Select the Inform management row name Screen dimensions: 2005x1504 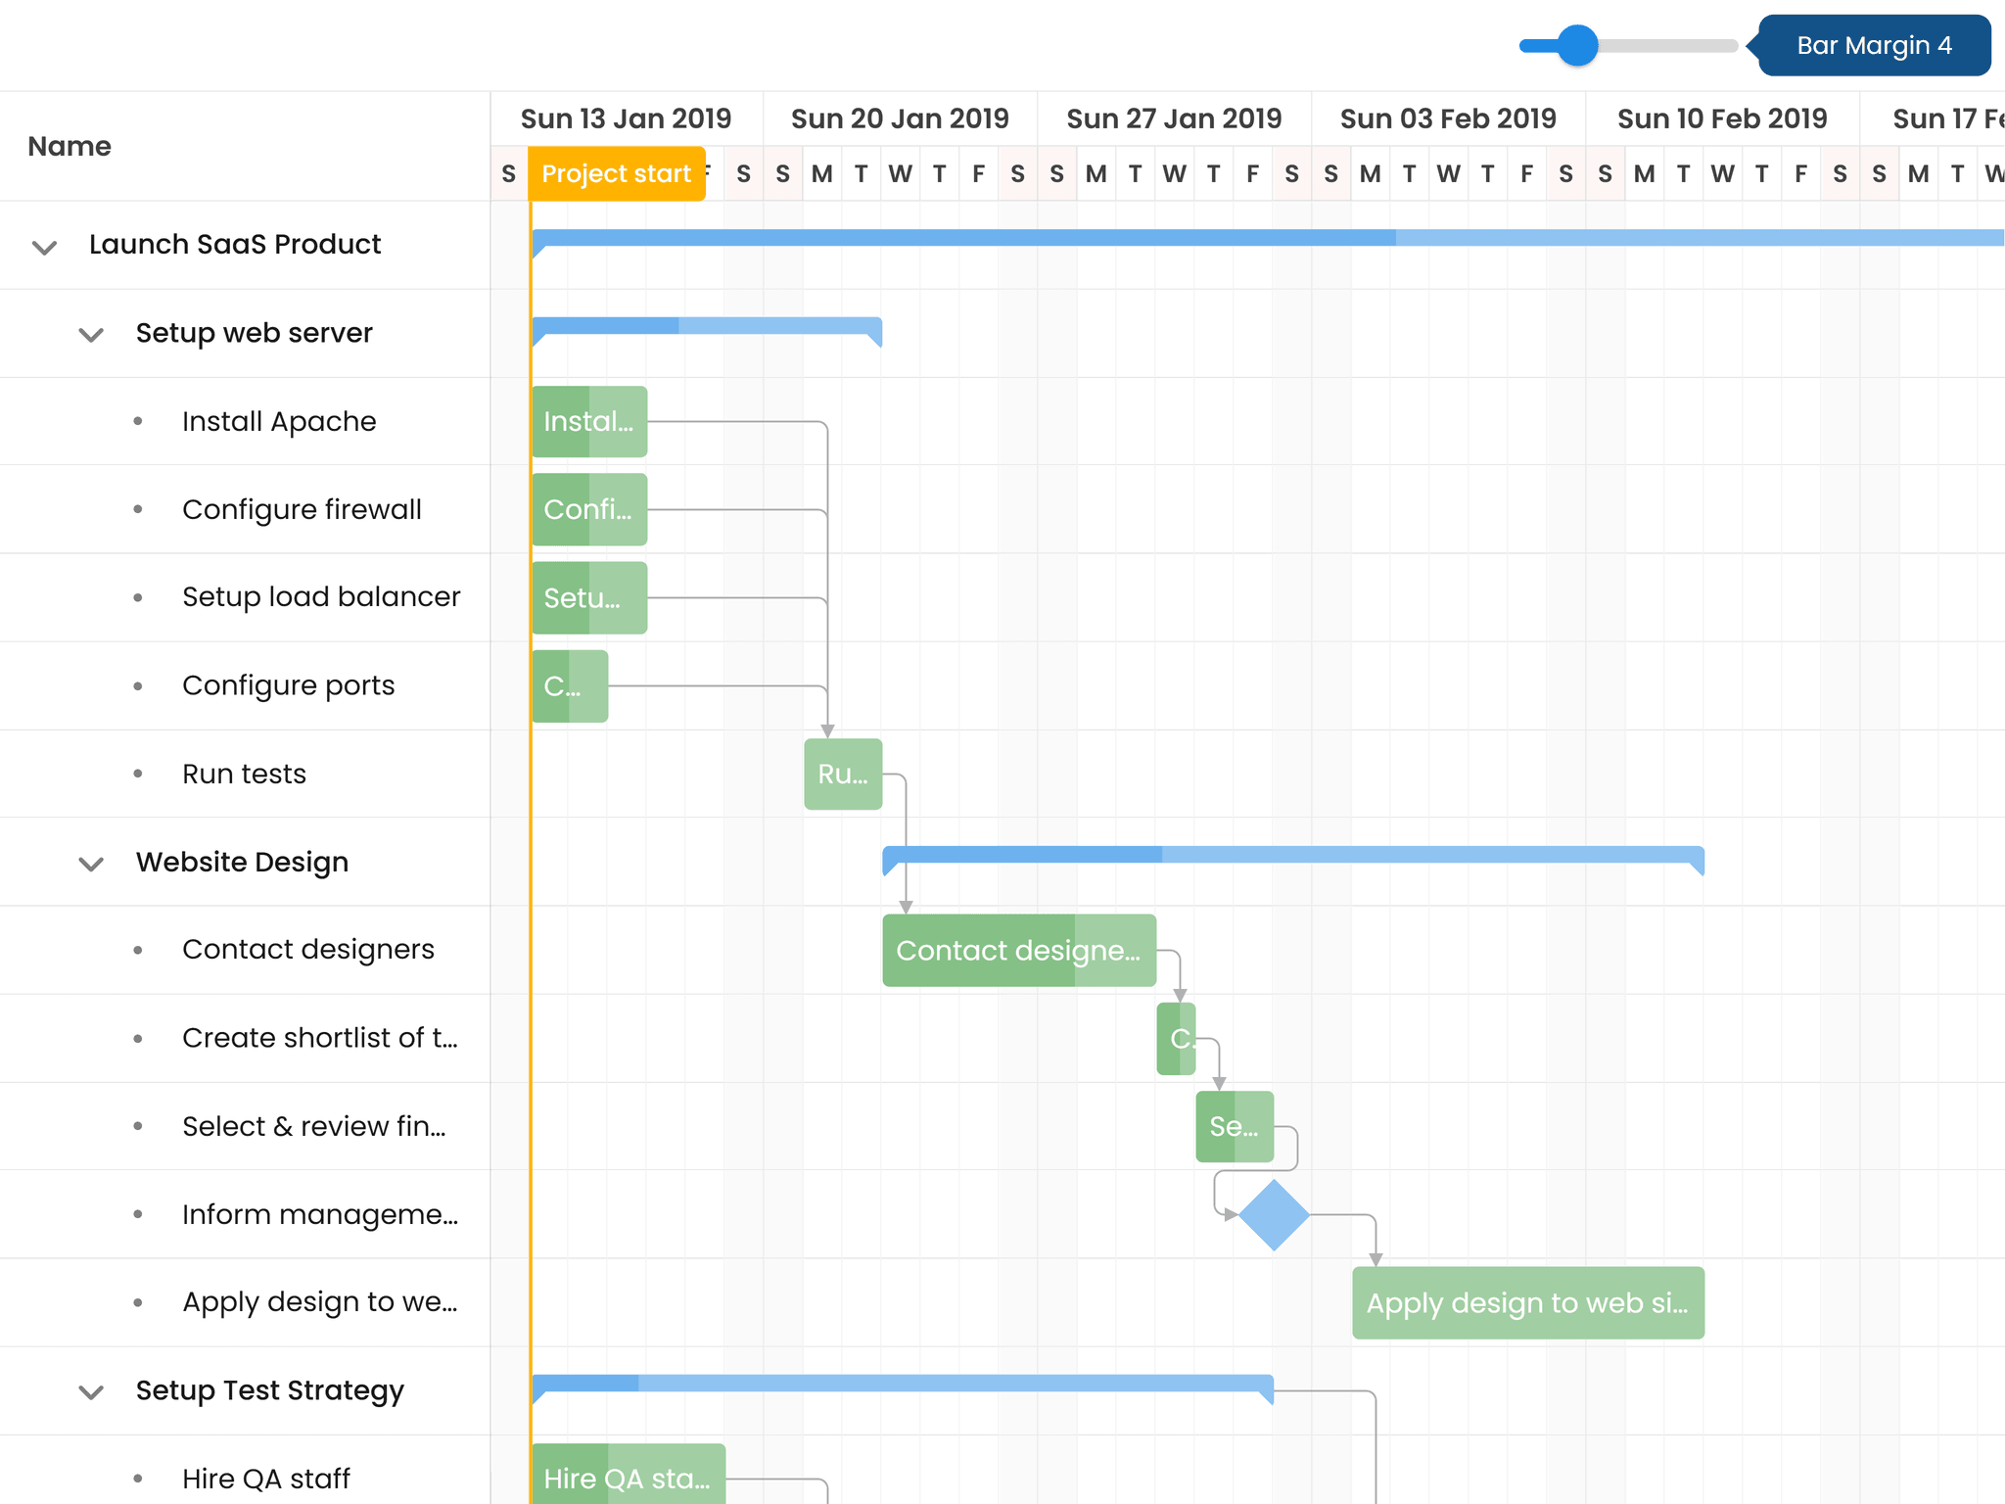click(320, 1214)
